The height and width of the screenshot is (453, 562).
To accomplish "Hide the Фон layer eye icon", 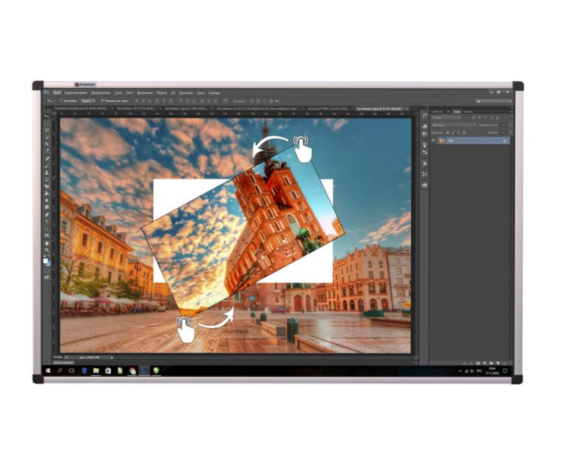I will [433, 141].
